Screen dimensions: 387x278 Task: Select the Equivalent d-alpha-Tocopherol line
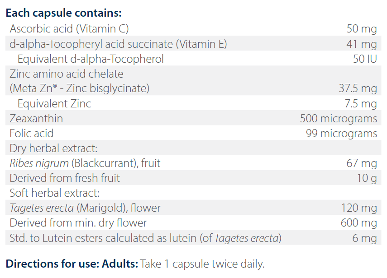[91, 59]
